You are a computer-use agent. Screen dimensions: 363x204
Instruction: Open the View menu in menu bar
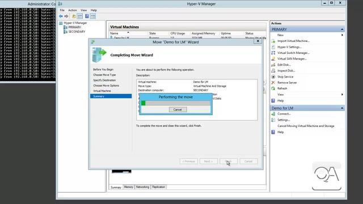coord(83,10)
